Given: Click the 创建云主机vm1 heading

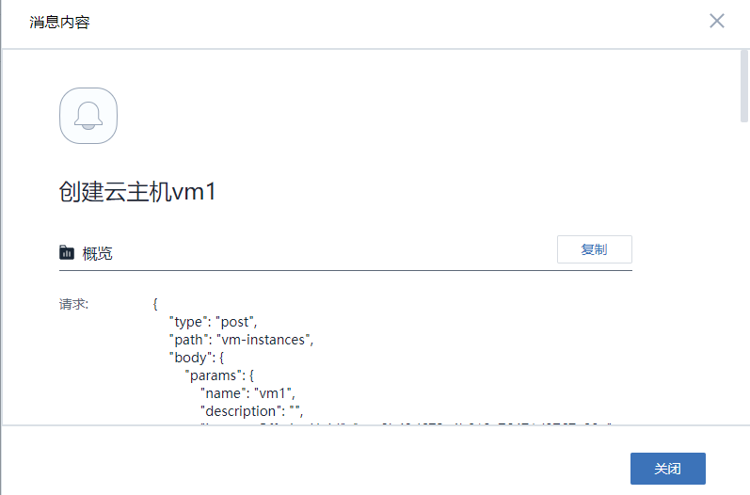Looking at the screenshot, I should click(x=138, y=192).
